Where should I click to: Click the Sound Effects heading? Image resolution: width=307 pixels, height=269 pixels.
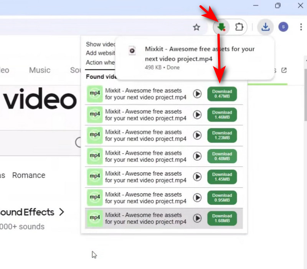[x=26, y=212]
